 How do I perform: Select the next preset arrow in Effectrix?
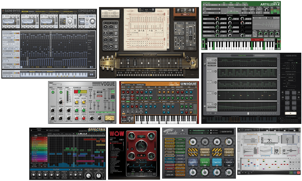(47, 131)
